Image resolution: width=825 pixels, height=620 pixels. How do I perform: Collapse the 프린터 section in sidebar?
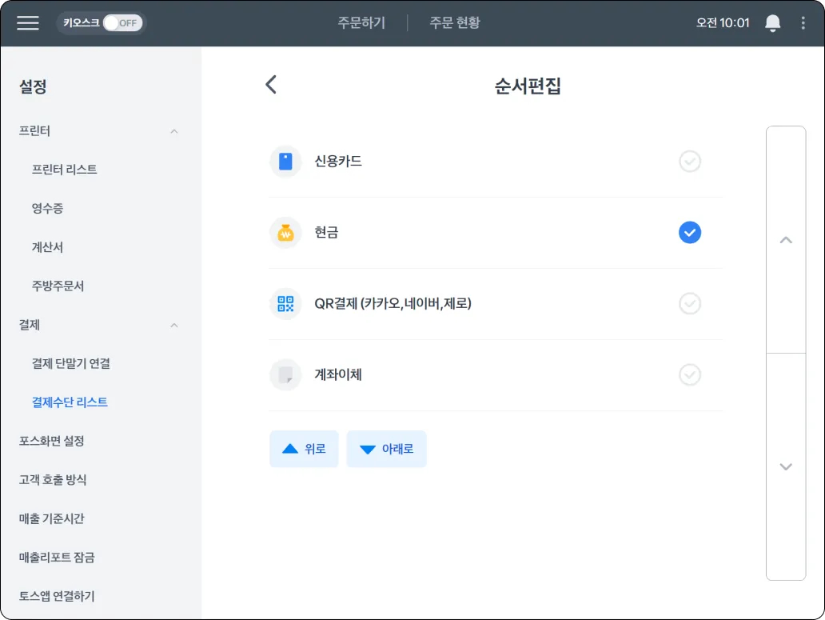click(x=174, y=131)
